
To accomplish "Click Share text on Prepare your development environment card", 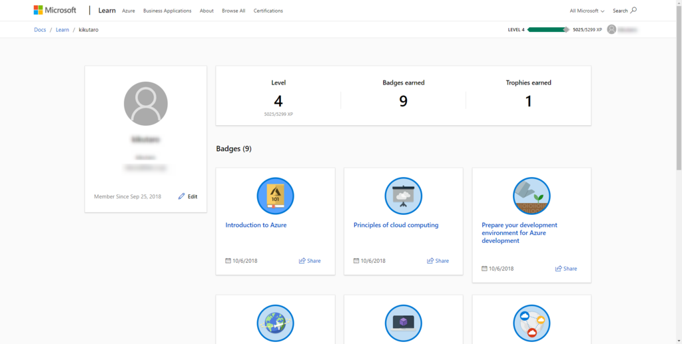I will tap(570, 268).
